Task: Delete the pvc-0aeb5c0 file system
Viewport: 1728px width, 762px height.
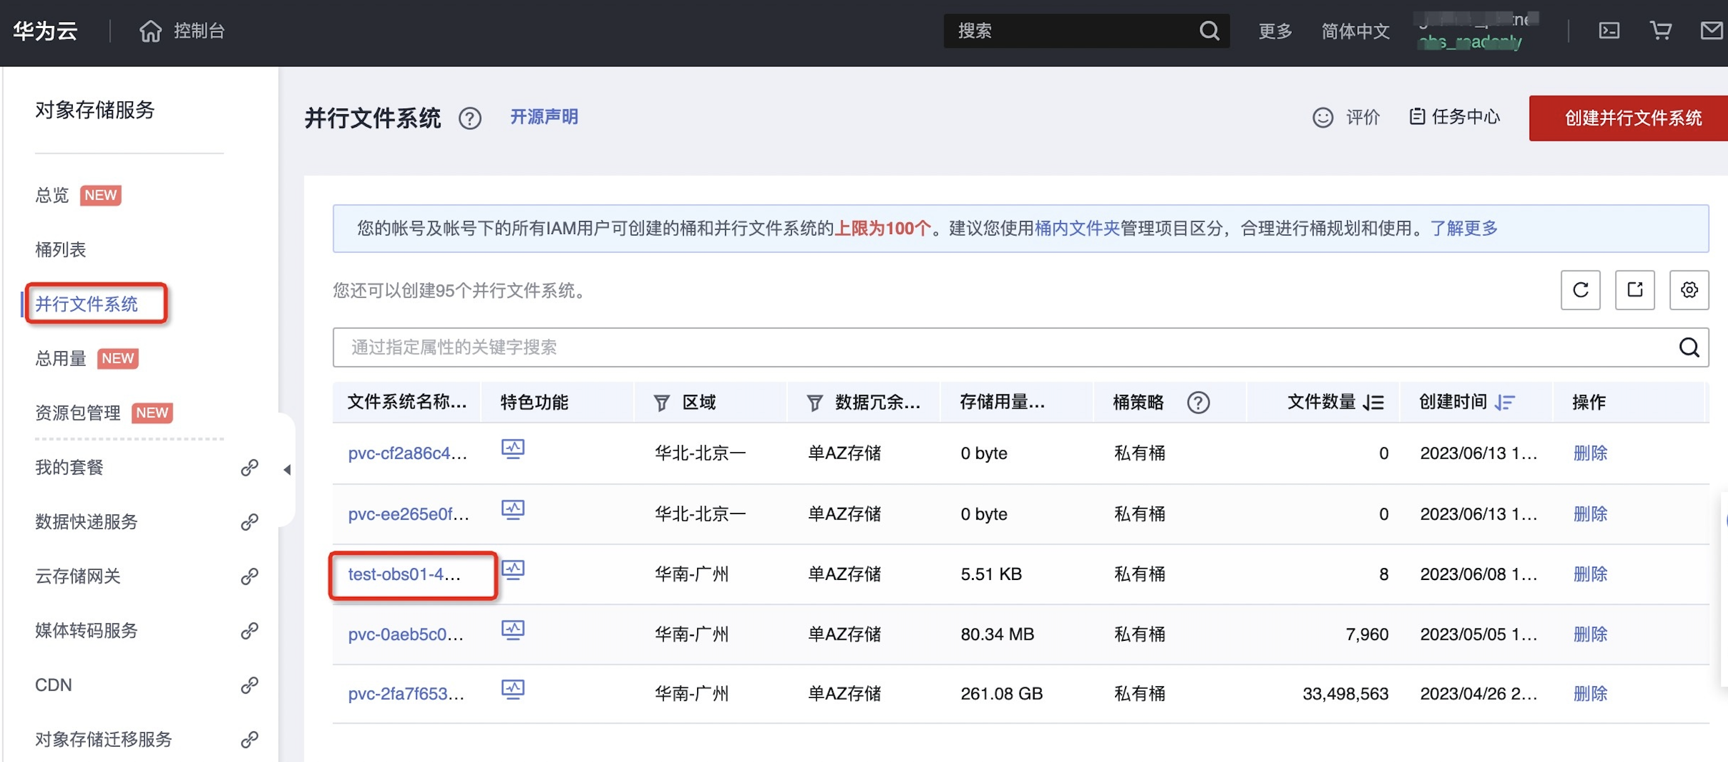Action: [x=1590, y=634]
